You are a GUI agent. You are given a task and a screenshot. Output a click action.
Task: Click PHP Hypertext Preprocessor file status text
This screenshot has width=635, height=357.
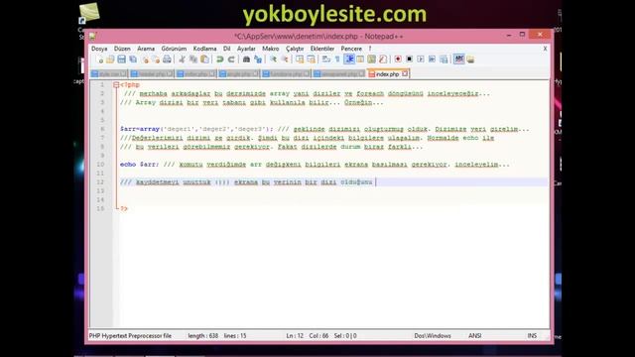pyautogui.click(x=130, y=336)
